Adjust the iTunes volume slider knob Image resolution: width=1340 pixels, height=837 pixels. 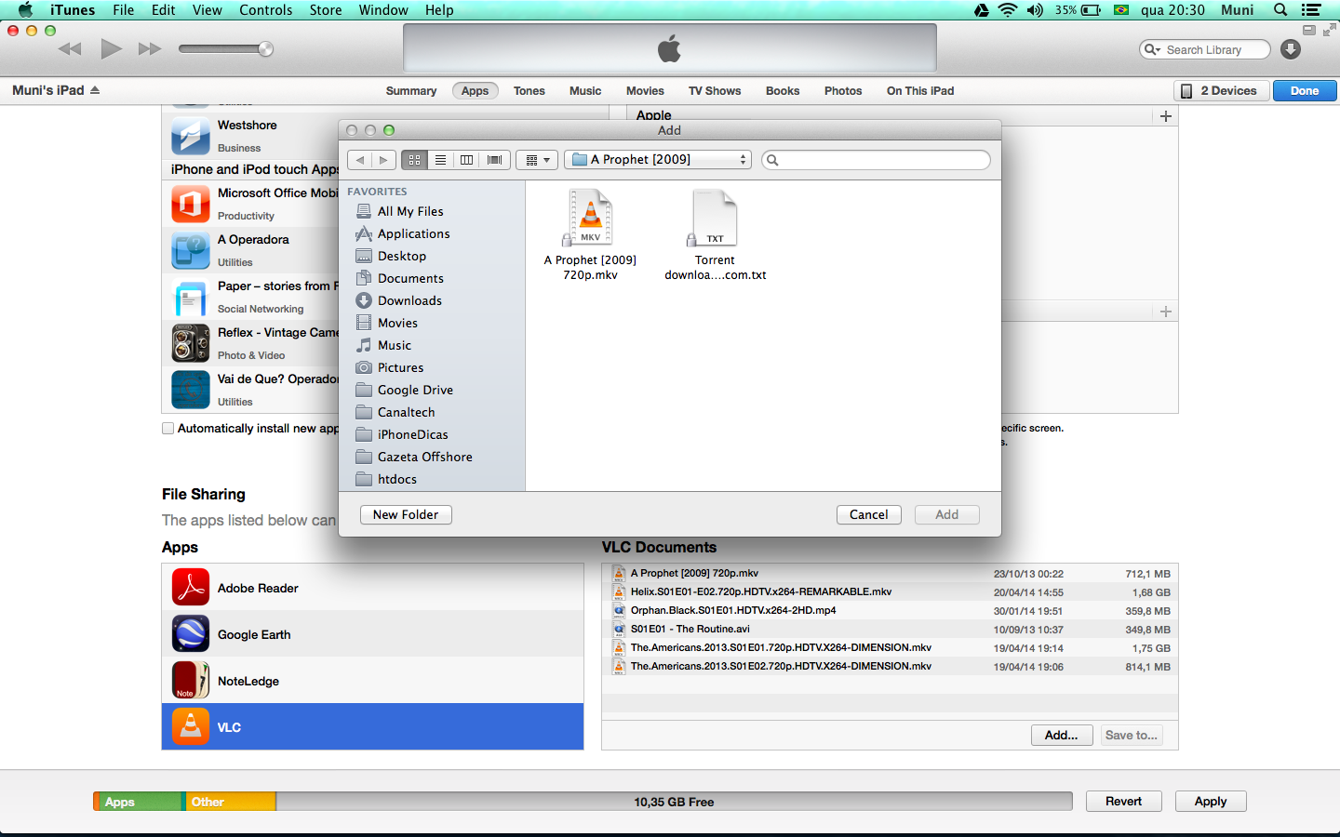click(x=266, y=49)
